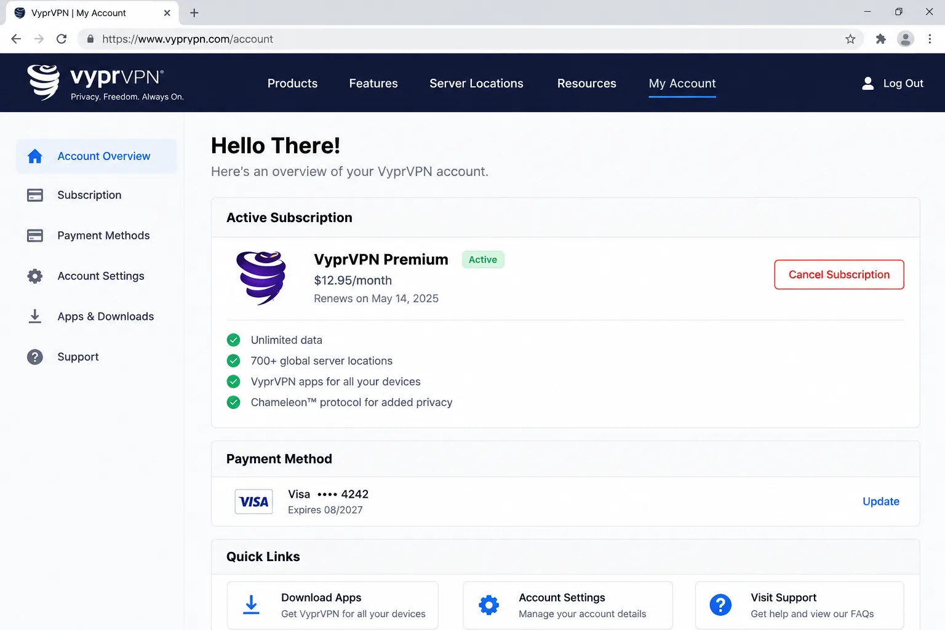Click the Download Apps blue arrow icon
This screenshot has width=945, height=630.
(251, 605)
